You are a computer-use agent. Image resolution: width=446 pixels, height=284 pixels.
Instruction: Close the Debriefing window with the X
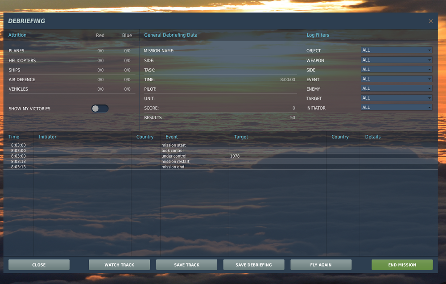point(430,21)
